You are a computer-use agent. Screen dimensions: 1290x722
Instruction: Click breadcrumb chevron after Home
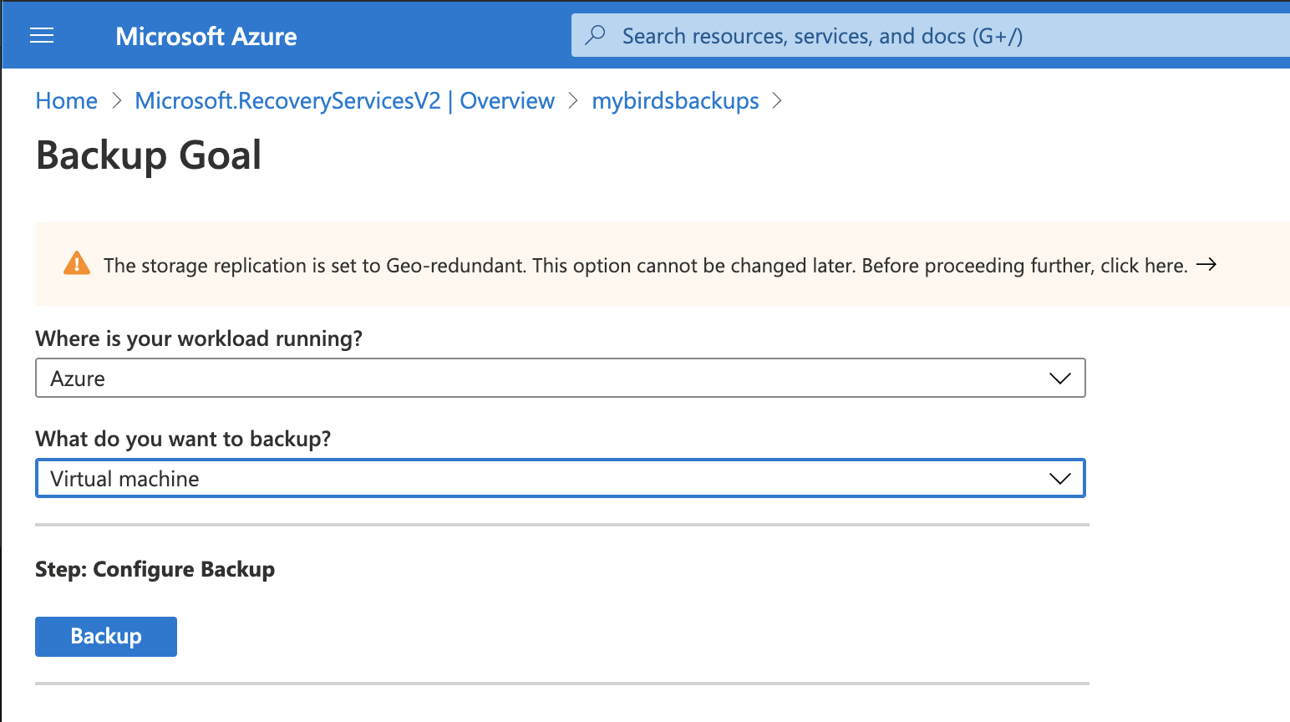[x=117, y=101]
